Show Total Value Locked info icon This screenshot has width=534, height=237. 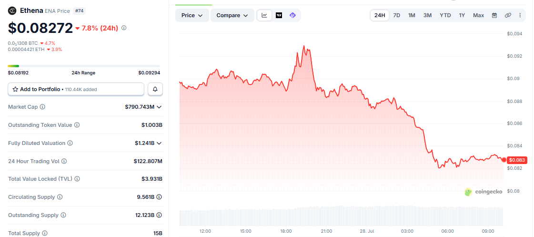77,179
